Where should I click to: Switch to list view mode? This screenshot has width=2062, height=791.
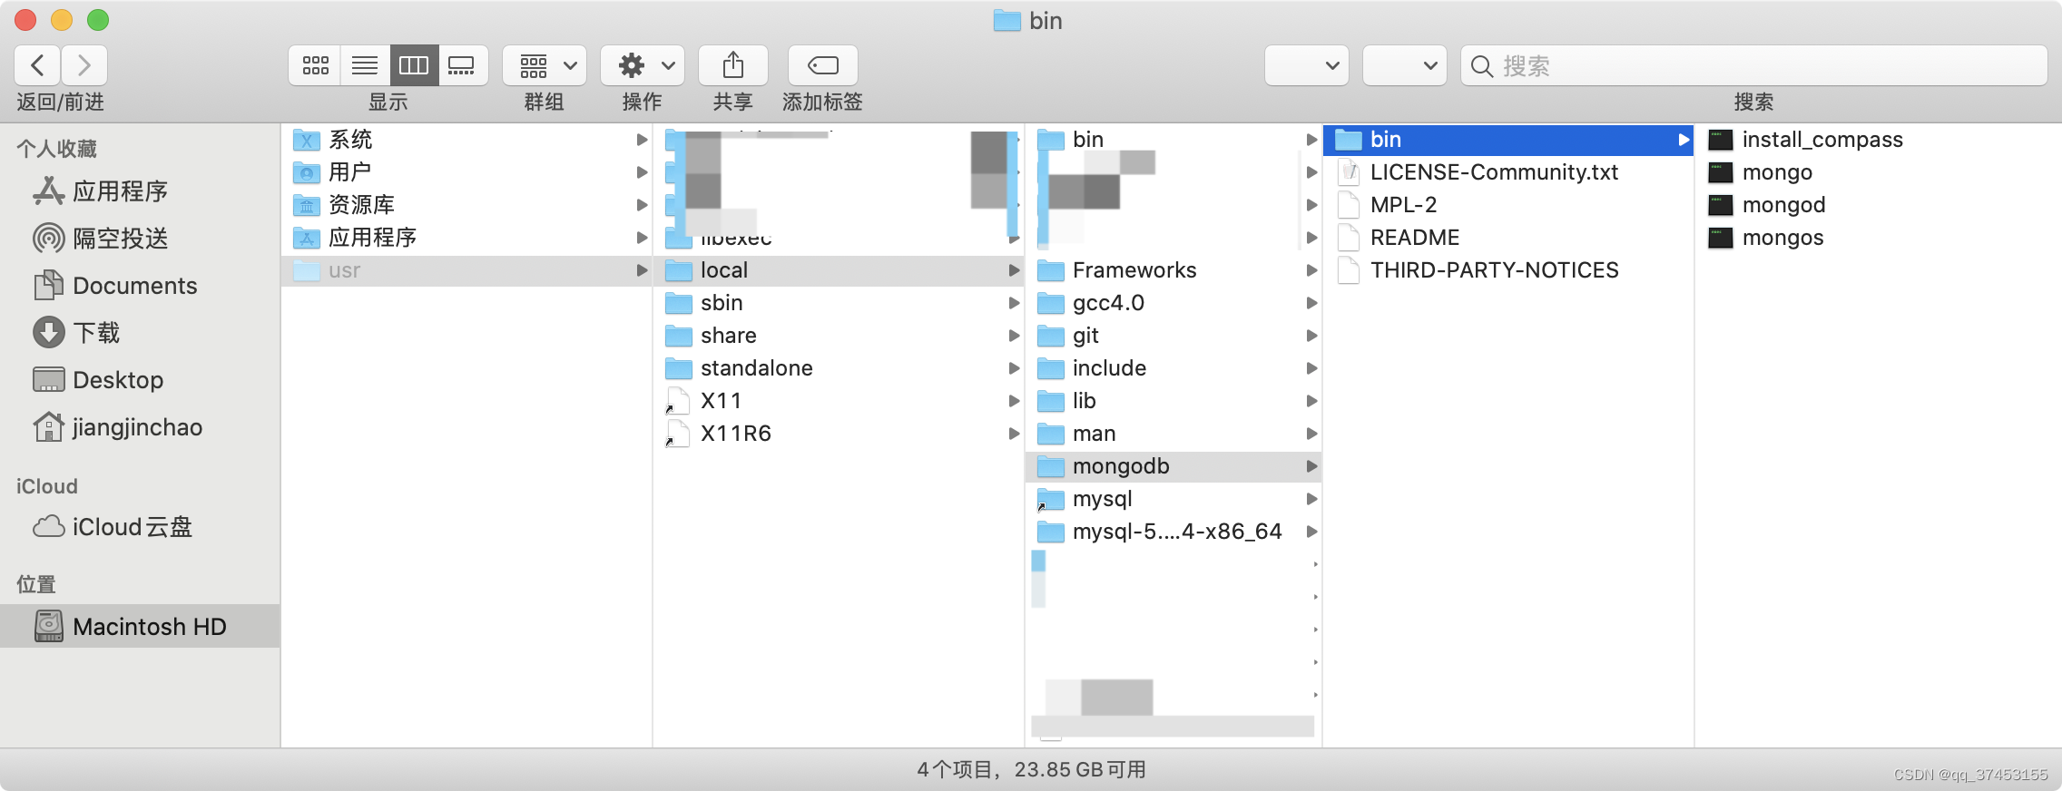tap(365, 65)
